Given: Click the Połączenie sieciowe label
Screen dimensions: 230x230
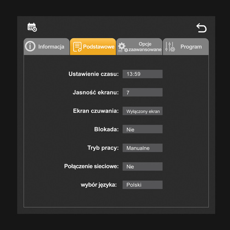Looking at the screenshot, I should 92,167.
